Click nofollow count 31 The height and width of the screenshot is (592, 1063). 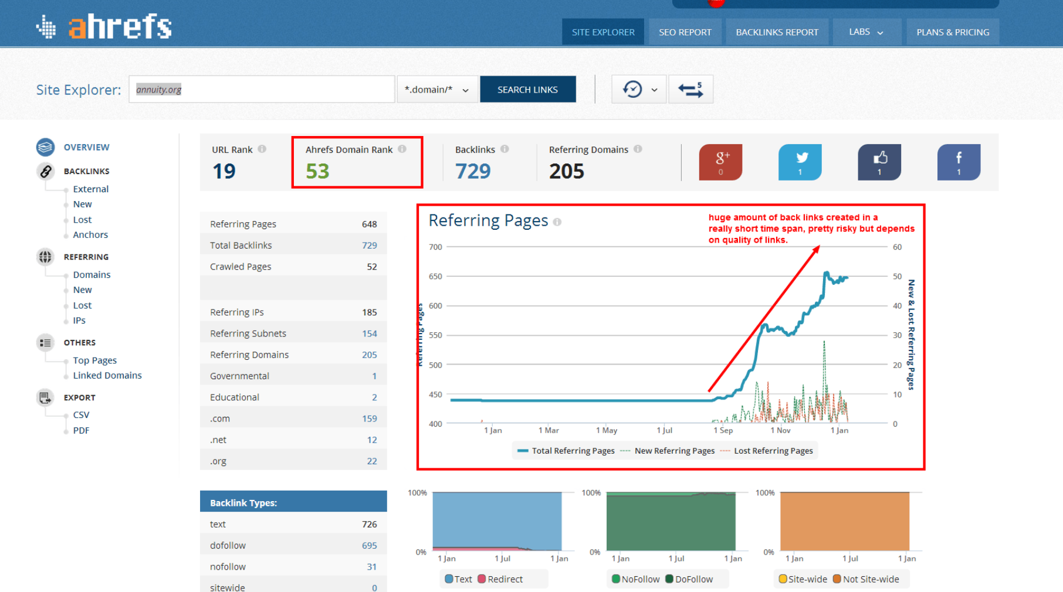tap(372, 567)
